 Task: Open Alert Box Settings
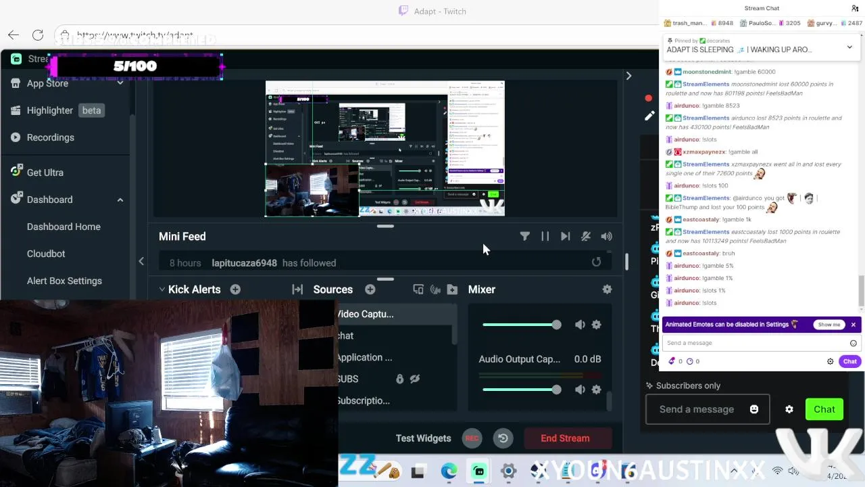(x=64, y=281)
